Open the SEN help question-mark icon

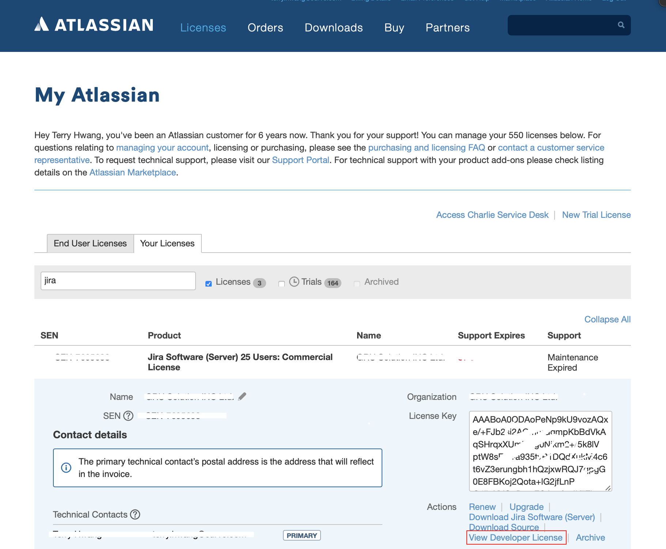coord(128,416)
